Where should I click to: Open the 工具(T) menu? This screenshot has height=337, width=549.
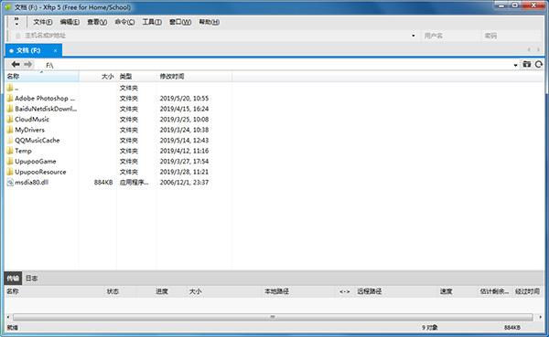(x=152, y=22)
